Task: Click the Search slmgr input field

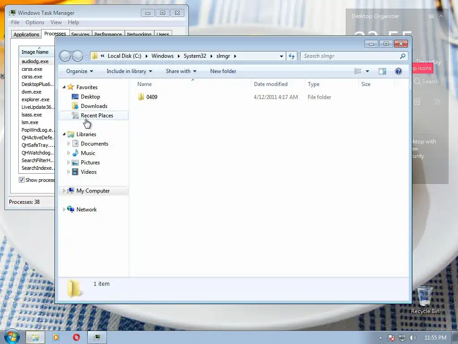Action: pos(350,56)
